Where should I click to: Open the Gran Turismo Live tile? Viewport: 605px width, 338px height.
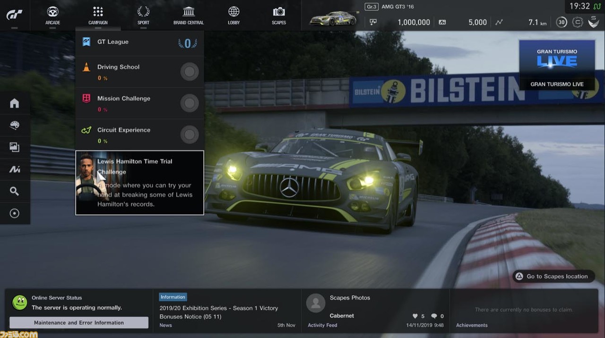pos(557,65)
